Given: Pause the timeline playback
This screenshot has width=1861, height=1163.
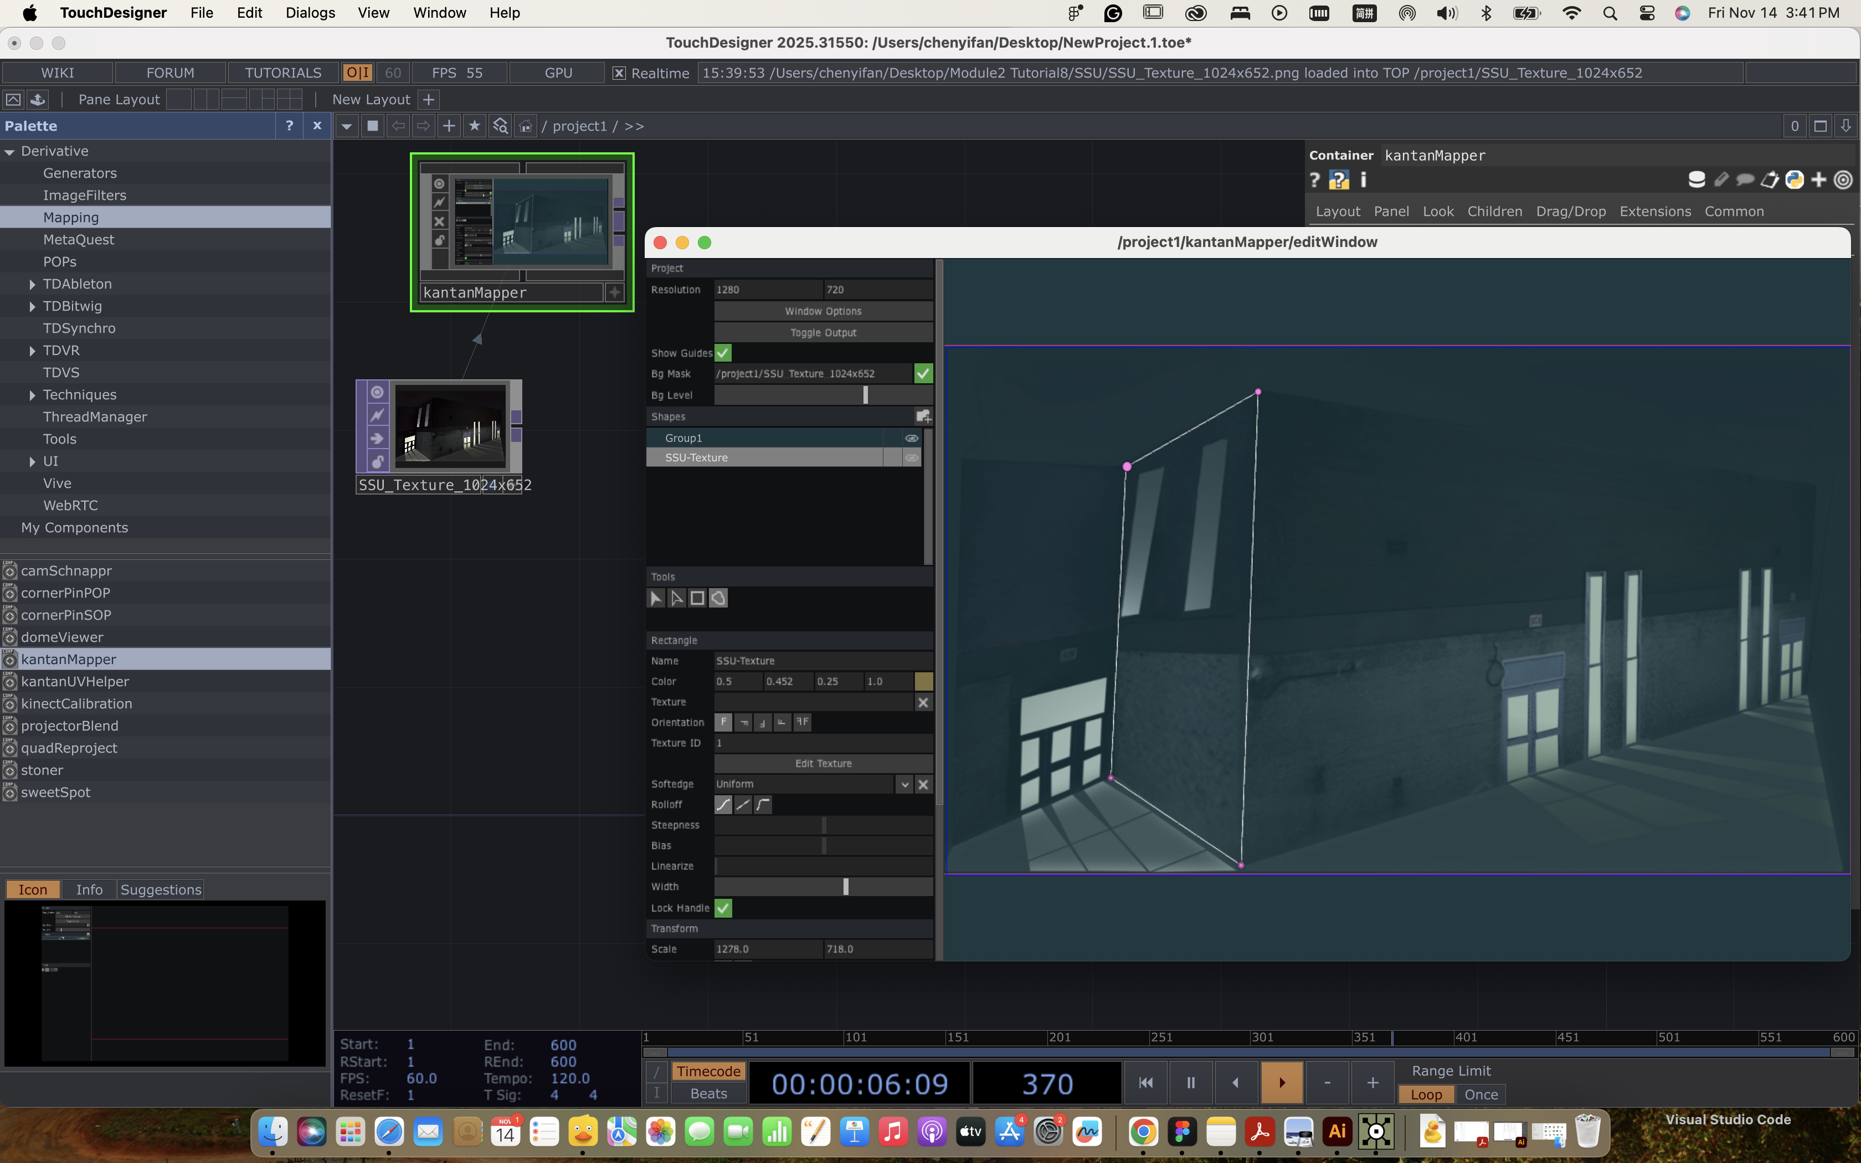Looking at the screenshot, I should coord(1190,1082).
